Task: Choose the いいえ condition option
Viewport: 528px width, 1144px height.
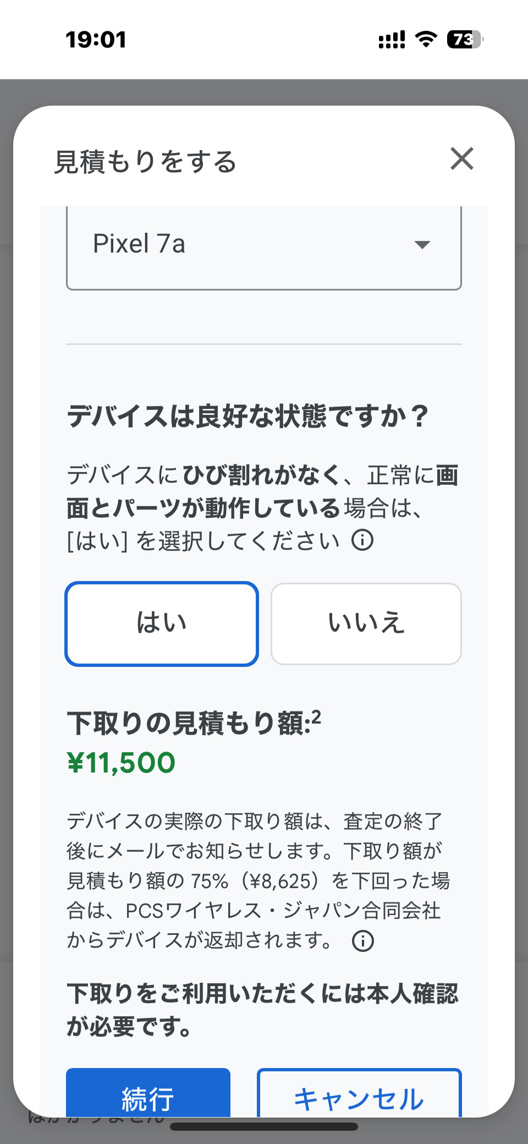Action: click(366, 623)
